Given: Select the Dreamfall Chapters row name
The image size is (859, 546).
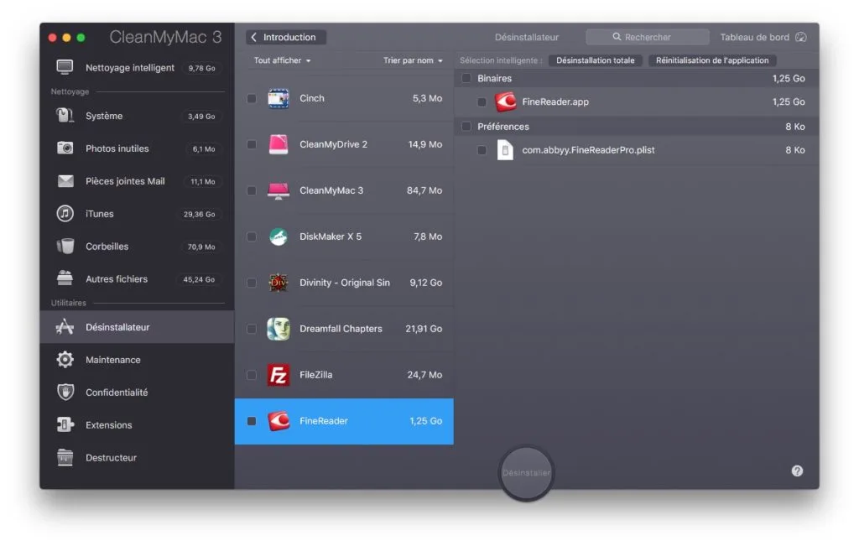Looking at the screenshot, I should click(341, 329).
